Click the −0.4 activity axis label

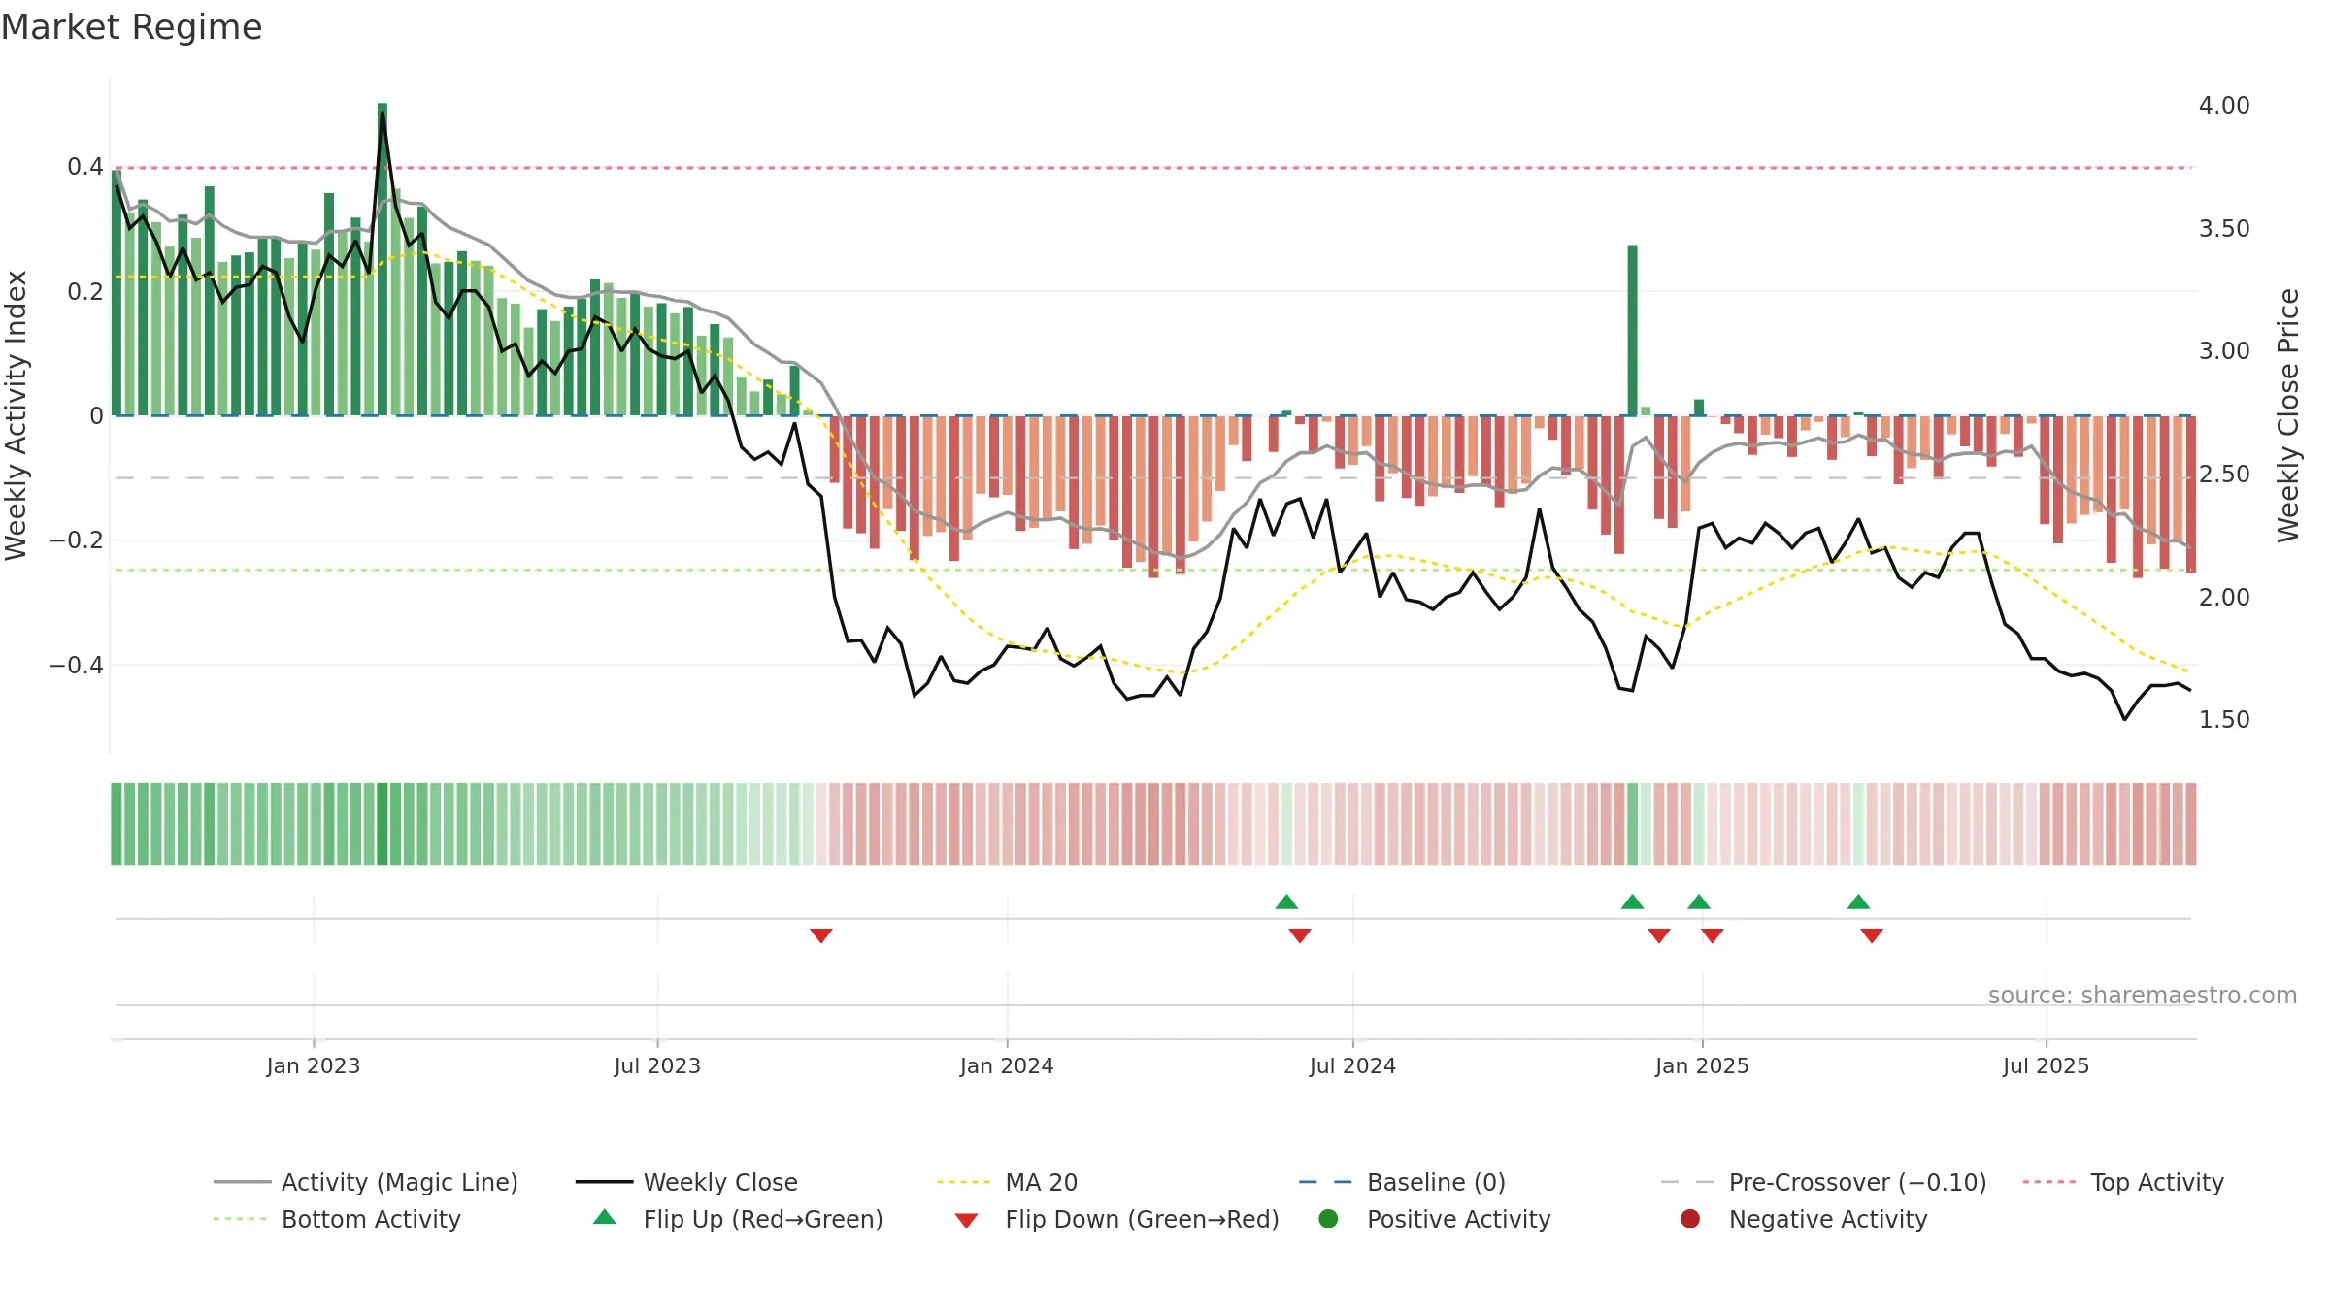[x=76, y=665]
